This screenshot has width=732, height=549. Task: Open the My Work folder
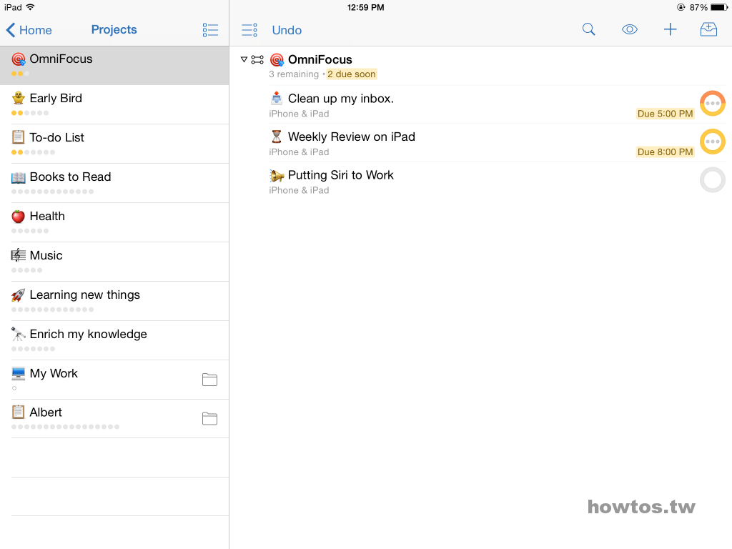click(114, 379)
